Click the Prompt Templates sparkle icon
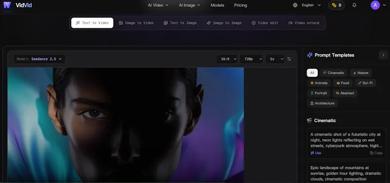 [x=310, y=55]
